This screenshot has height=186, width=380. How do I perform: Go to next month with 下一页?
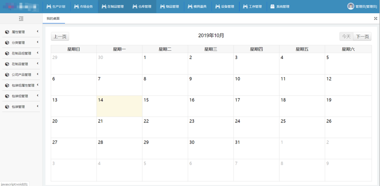[x=362, y=37]
